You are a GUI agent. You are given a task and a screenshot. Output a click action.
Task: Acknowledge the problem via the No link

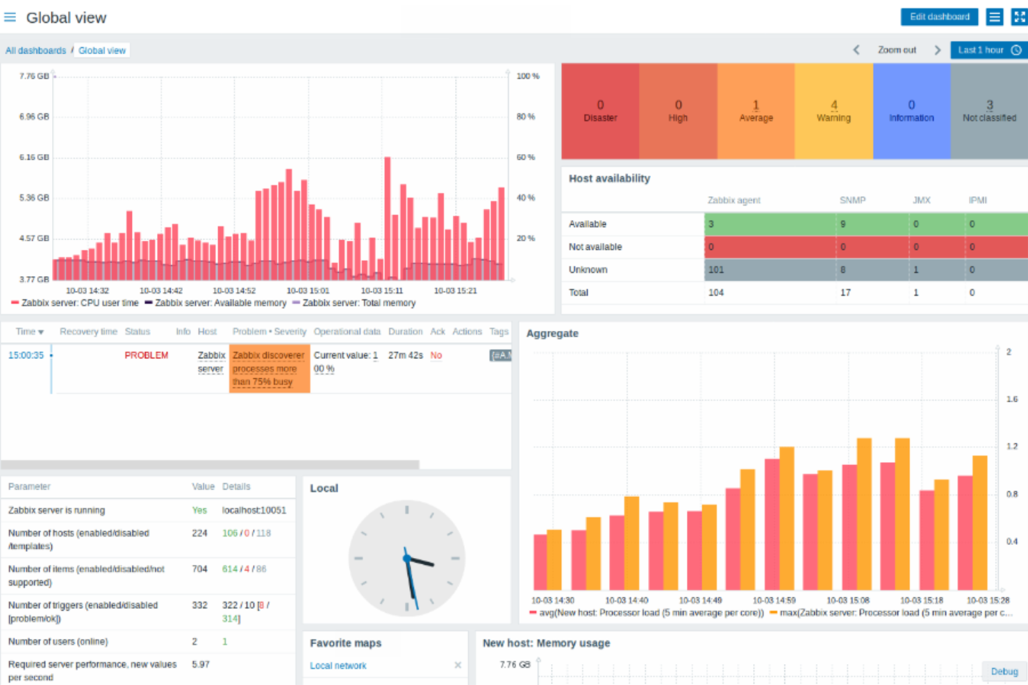click(x=436, y=355)
